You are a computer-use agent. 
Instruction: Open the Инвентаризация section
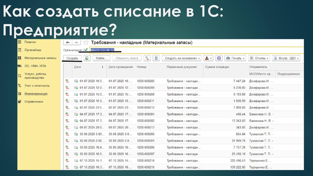pos(36,94)
